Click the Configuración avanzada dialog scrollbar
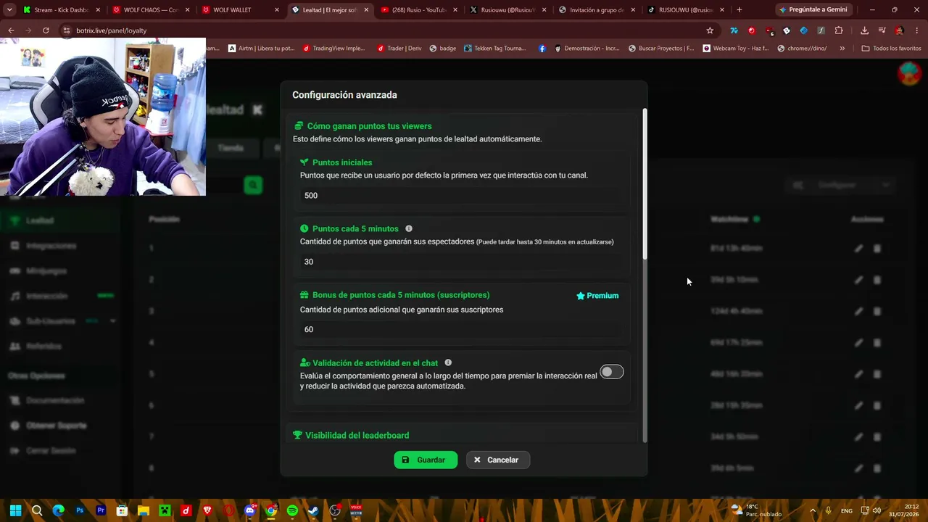Image resolution: width=928 pixels, height=522 pixels. [x=645, y=184]
